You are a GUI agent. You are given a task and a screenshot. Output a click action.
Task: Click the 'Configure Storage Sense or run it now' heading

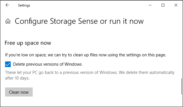point(79,21)
